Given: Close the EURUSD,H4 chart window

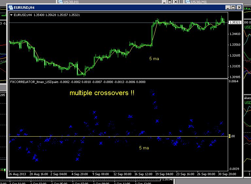Looking at the screenshot, I should 239,8.
